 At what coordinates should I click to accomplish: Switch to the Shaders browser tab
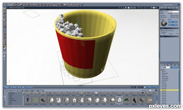tap(20, 91)
